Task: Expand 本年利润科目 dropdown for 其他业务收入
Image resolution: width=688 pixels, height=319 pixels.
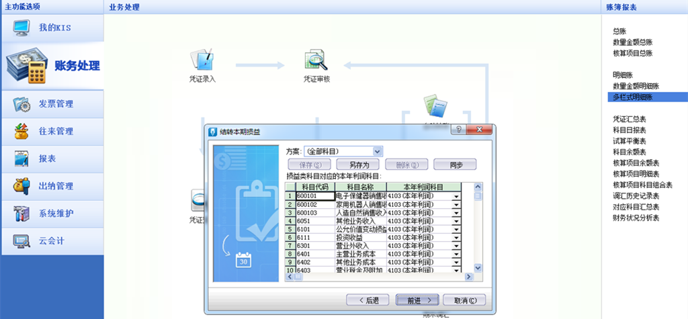Action: click(x=456, y=221)
